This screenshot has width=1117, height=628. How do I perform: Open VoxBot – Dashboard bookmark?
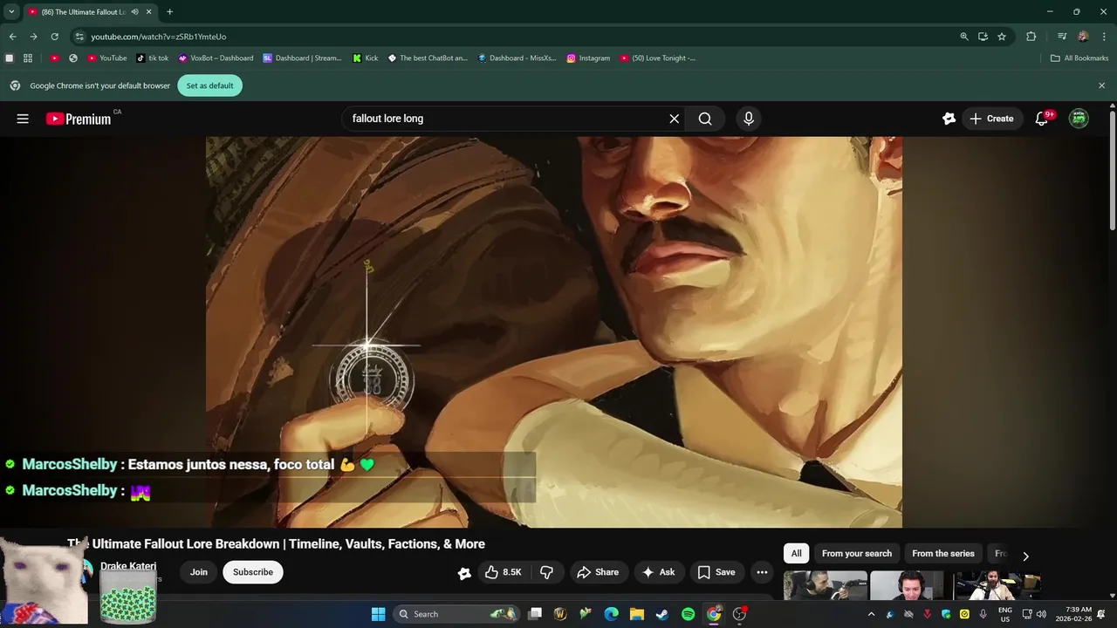coord(216,58)
